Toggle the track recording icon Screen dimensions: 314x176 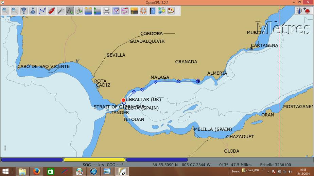click(x=125, y=11)
